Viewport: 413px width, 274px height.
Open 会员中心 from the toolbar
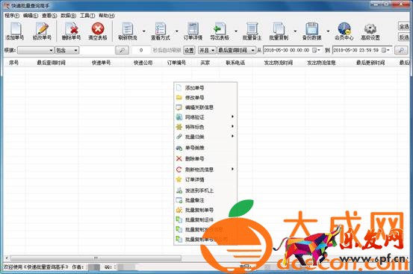(344, 31)
